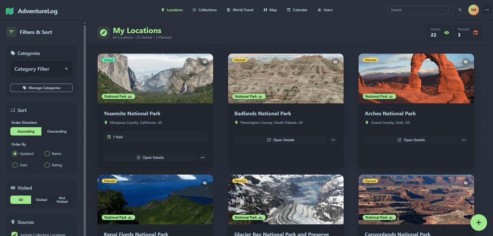Check Include Collection Locations checkbox
The height and width of the screenshot is (236, 493).
point(14,235)
